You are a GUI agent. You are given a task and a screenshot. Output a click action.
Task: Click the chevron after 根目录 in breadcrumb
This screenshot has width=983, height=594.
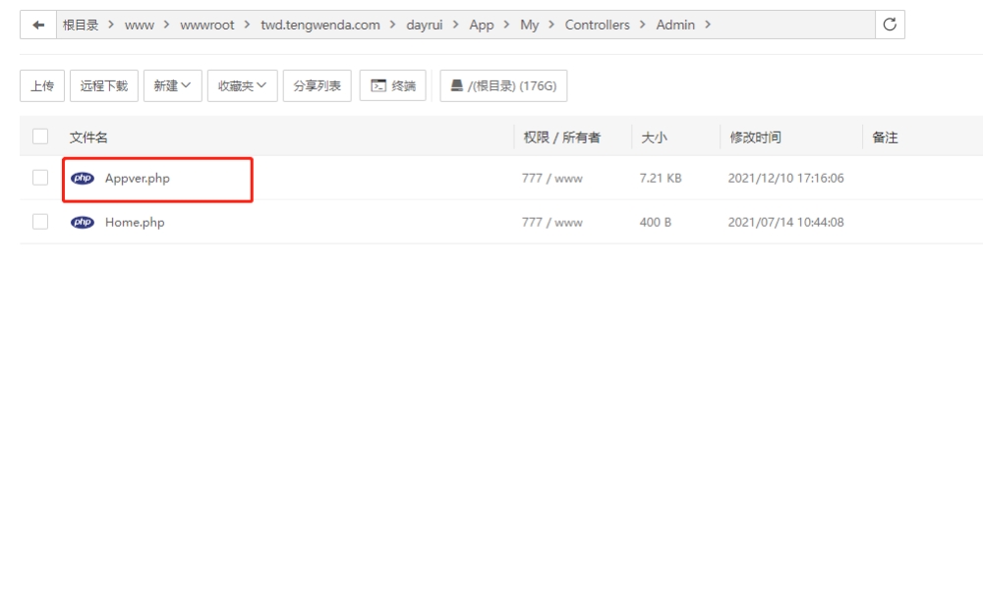tap(111, 25)
